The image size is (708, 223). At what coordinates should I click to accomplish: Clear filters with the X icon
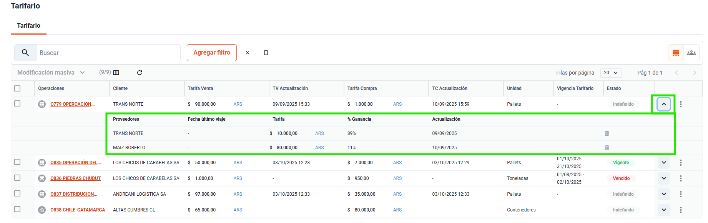coord(248,53)
